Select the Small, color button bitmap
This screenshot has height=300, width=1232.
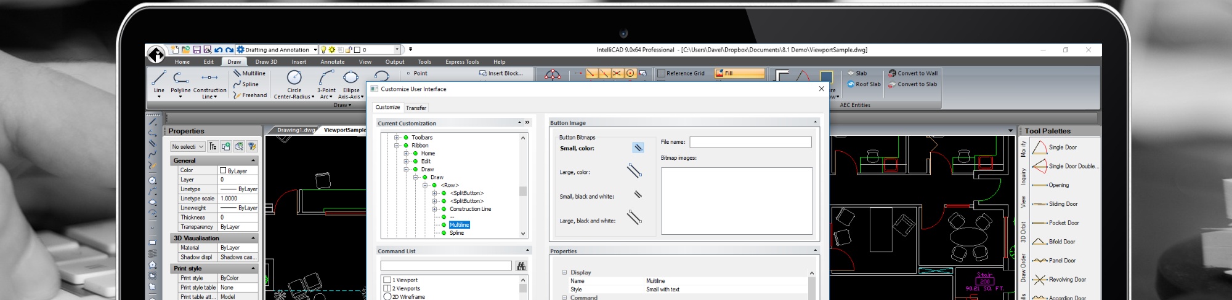pyautogui.click(x=638, y=148)
